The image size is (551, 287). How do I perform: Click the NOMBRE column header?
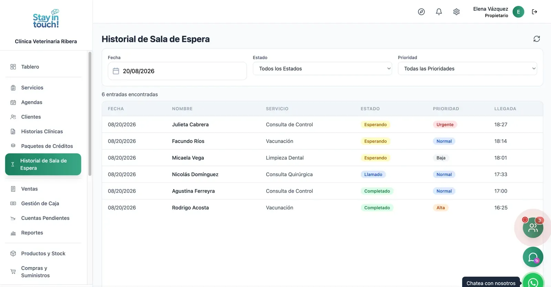(x=182, y=109)
